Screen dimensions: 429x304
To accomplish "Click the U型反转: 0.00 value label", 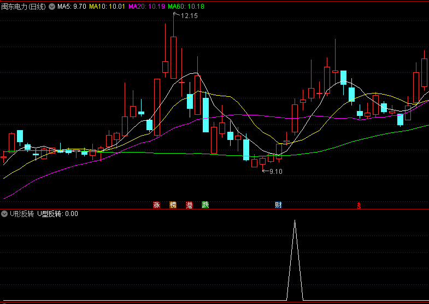I will tap(57, 214).
